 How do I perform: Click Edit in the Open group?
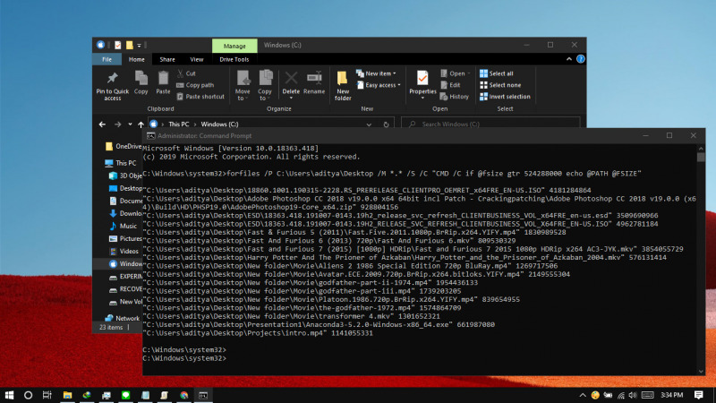pyautogui.click(x=450, y=85)
